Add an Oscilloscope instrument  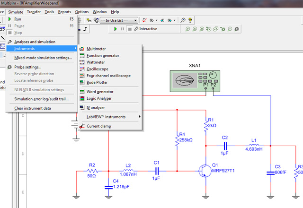point(110,69)
